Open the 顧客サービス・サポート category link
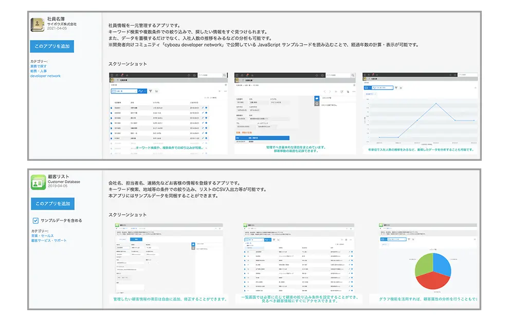 tap(49, 240)
